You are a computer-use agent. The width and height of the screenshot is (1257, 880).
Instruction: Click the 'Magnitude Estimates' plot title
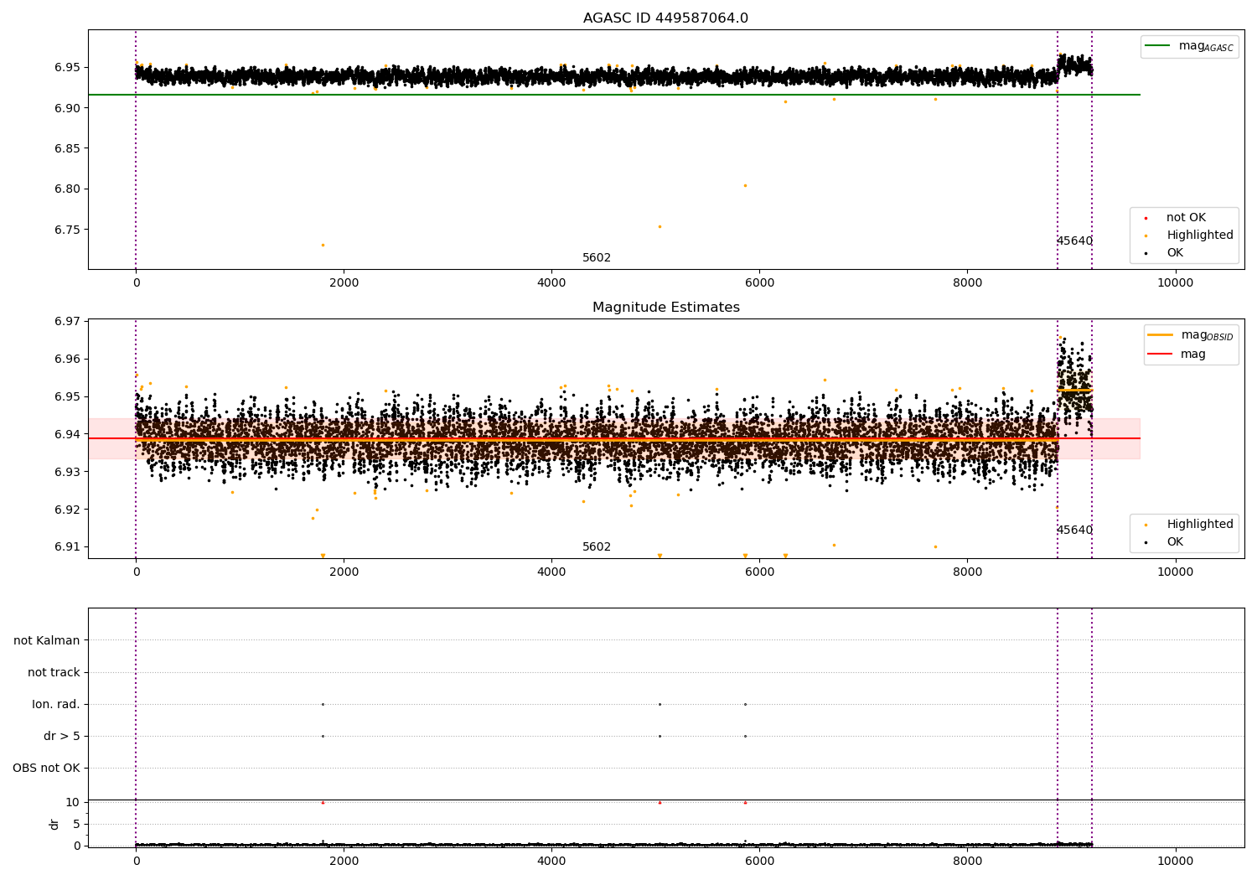pos(666,308)
